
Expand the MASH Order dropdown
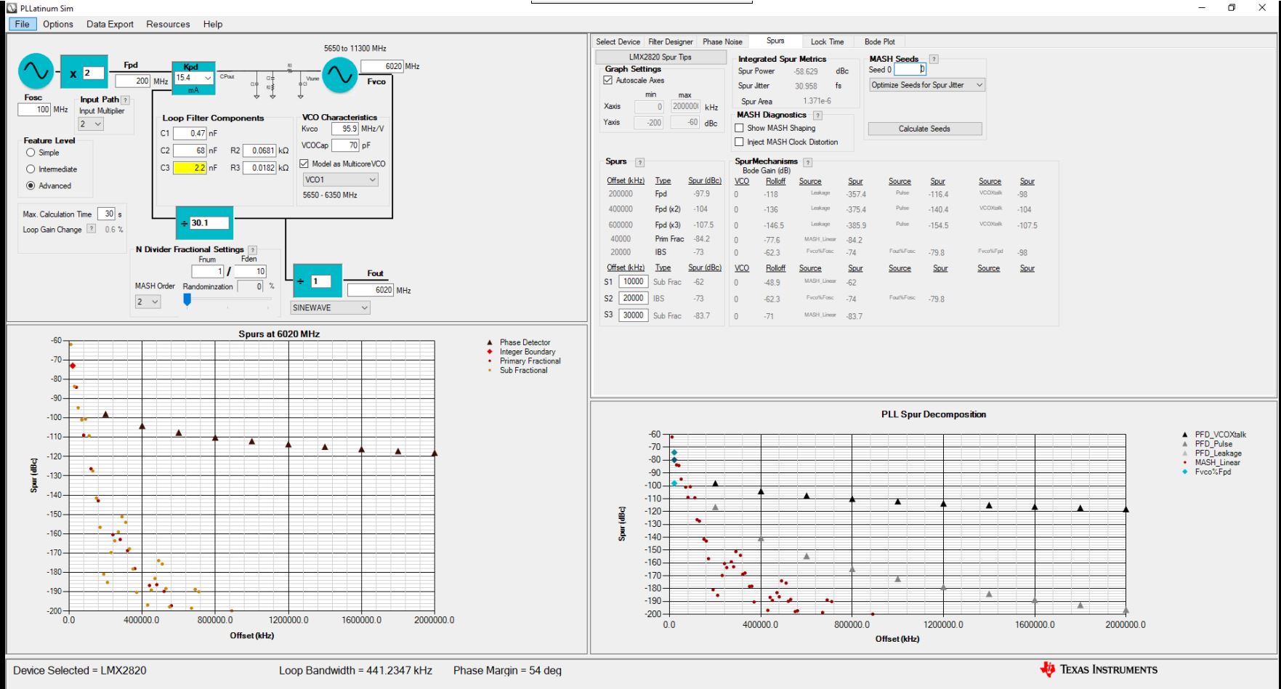click(x=148, y=302)
